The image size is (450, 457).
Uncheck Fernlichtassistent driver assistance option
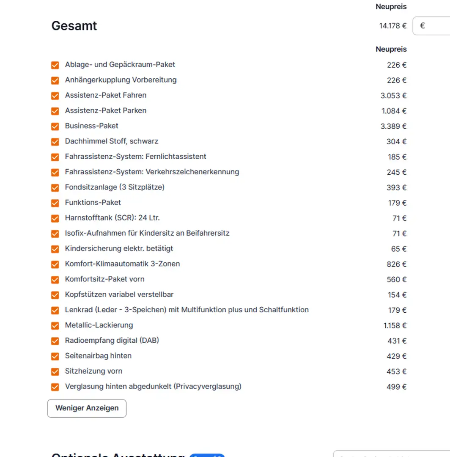55,157
